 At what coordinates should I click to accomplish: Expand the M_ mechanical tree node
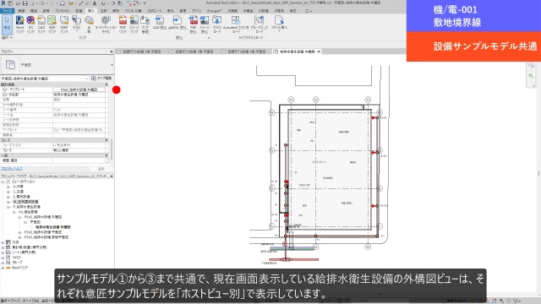(8, 202)
